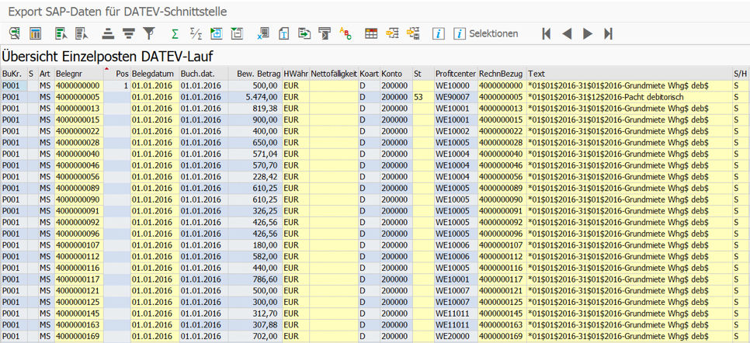
Task: Open the change layout grid icon
Action: (371, 33)
